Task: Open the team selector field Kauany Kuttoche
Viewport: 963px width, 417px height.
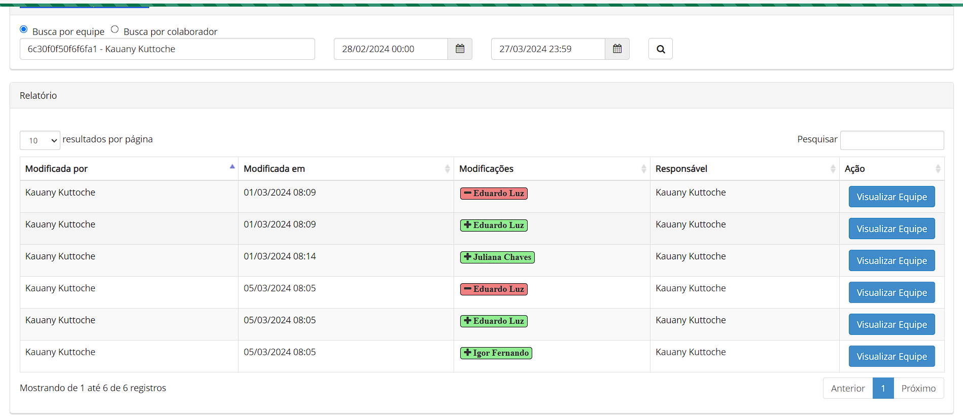Action: [167, 49]
